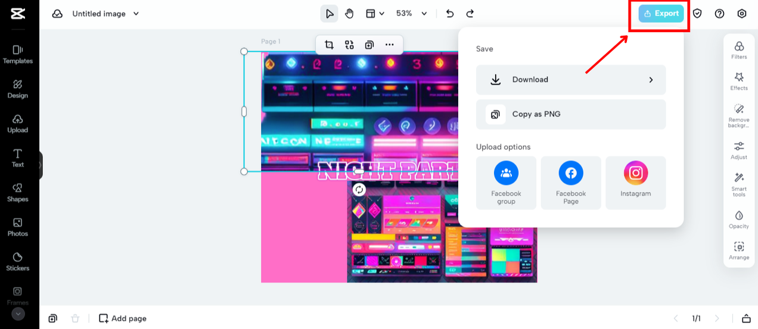Viewport: 758px width, 329px height.
Task: Collapse the left side panel handle
Action: click(41, 165)
